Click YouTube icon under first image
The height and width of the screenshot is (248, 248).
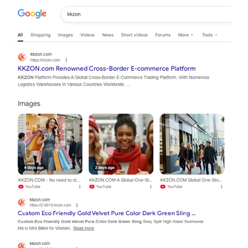[21, 187]
